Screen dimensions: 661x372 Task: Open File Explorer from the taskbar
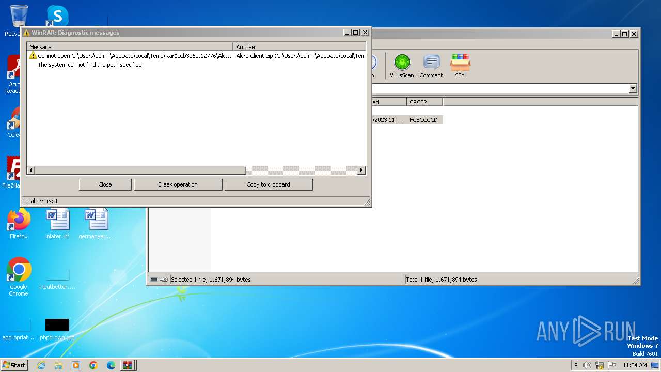click(58, 365)
